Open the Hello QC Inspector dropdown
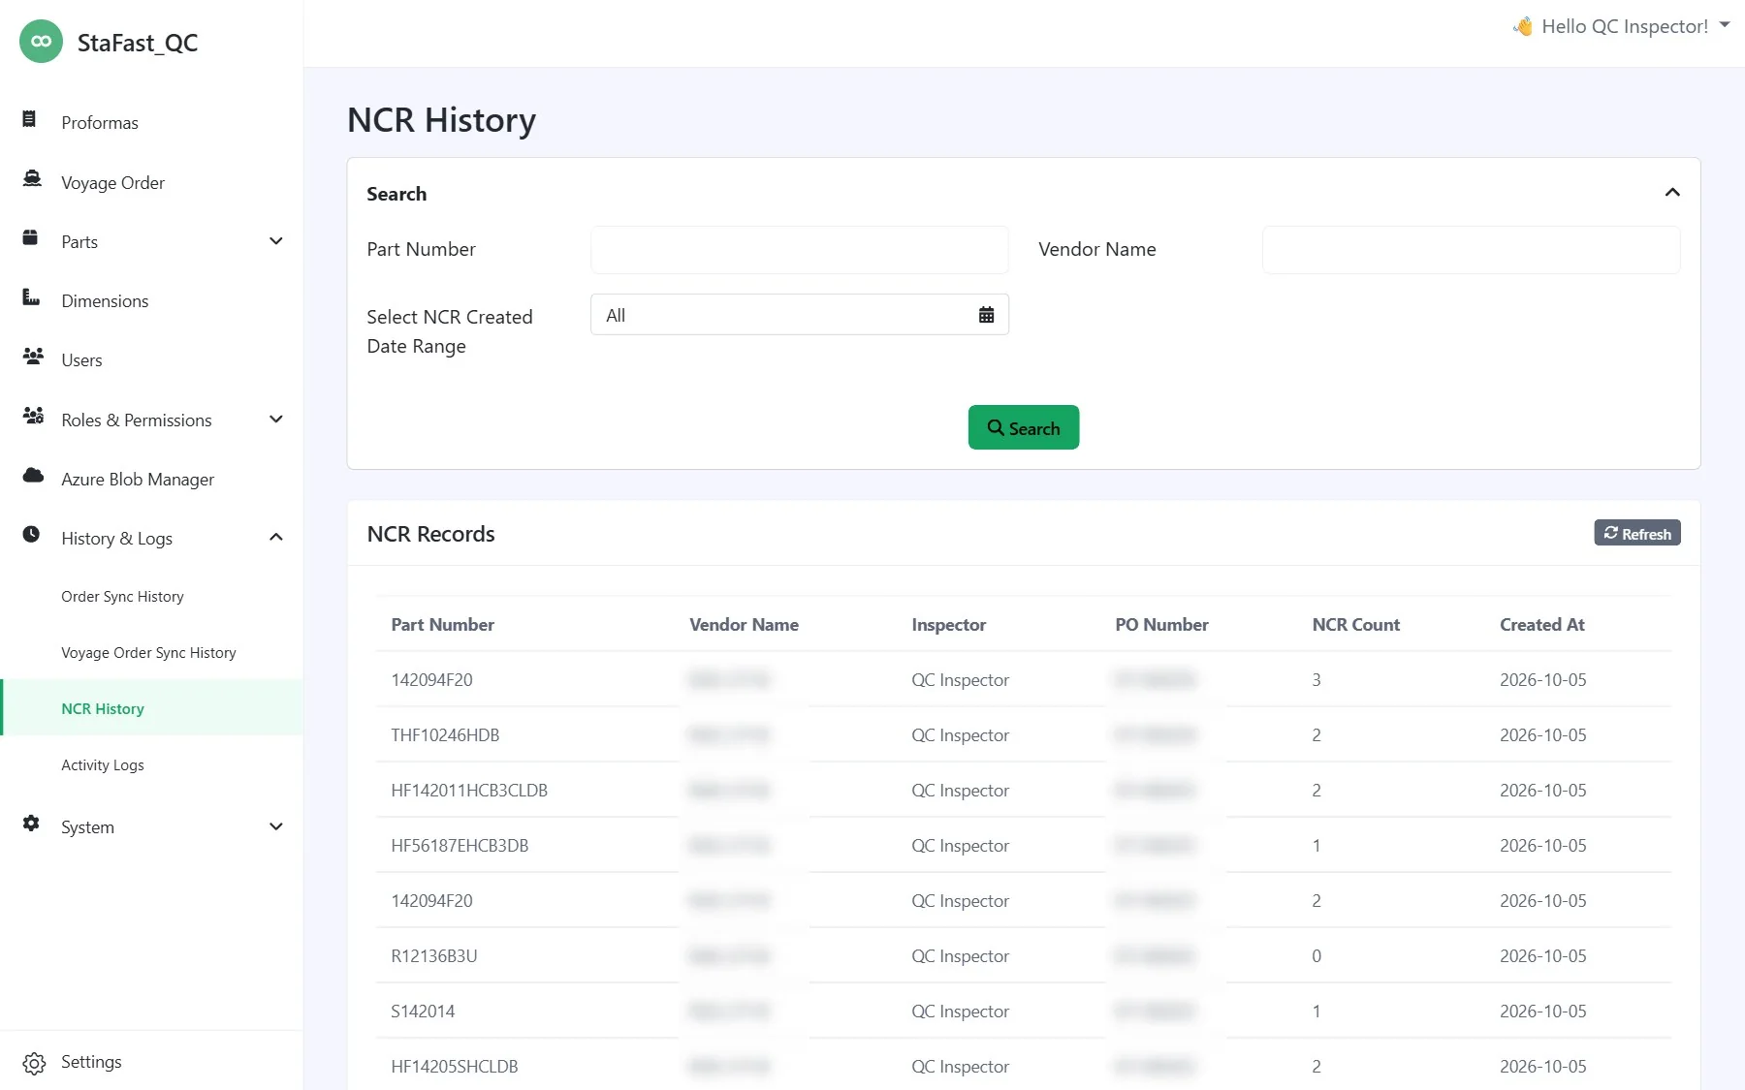1745x1090 pixels. coord(1622,26)
